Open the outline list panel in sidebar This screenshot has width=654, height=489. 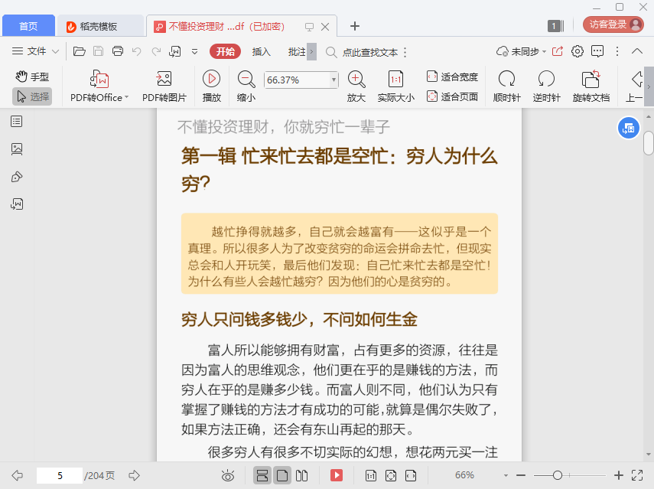pos(17,121)
